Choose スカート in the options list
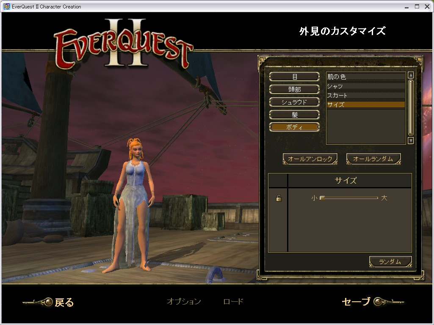 [x=366, y=95]
